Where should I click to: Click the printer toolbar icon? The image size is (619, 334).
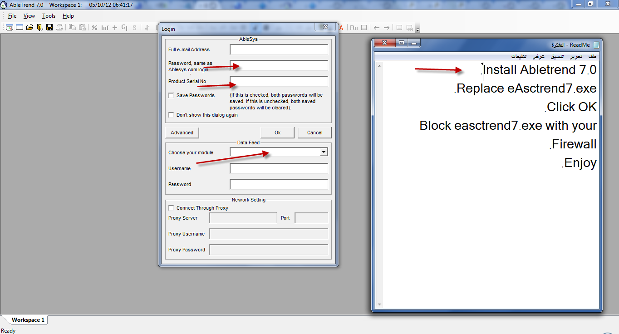(x=59, y=28)
